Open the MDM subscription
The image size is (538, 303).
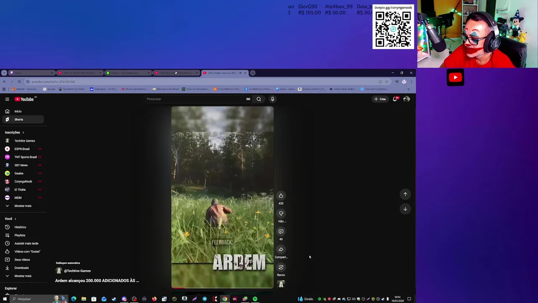[x=23, y=197]
